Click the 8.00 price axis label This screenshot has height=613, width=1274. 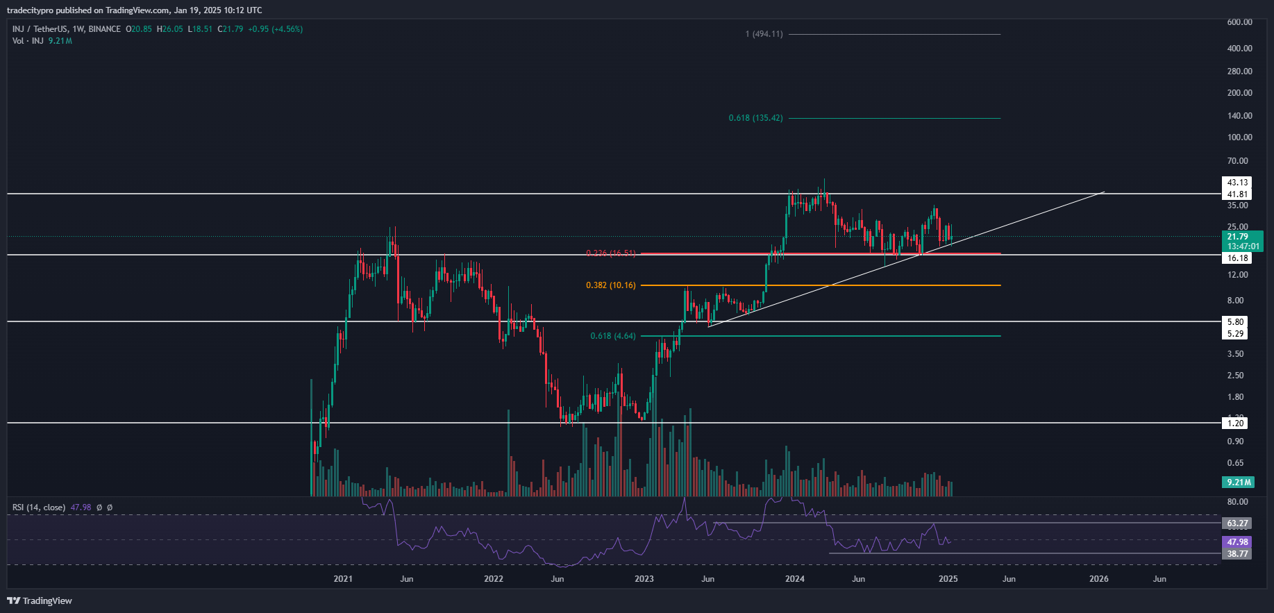coord(1235,301)
